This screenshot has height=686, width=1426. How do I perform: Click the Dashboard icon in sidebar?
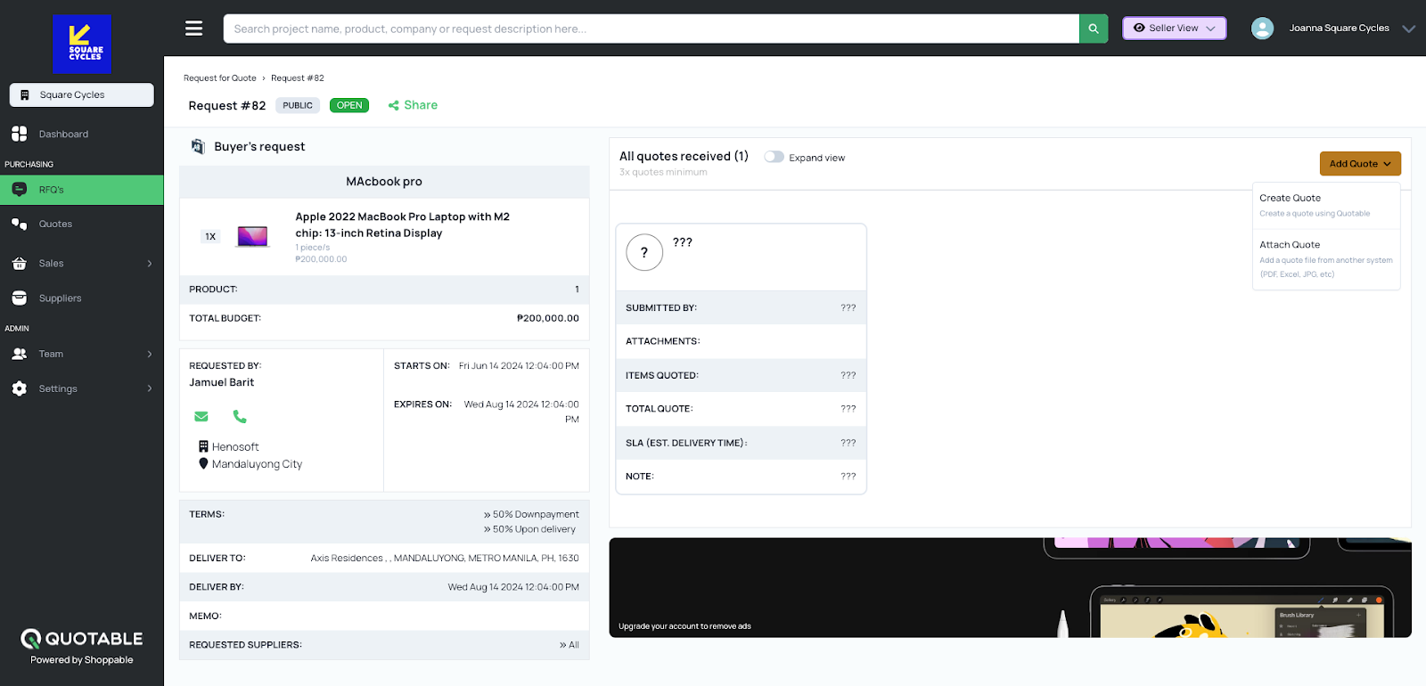20,134
